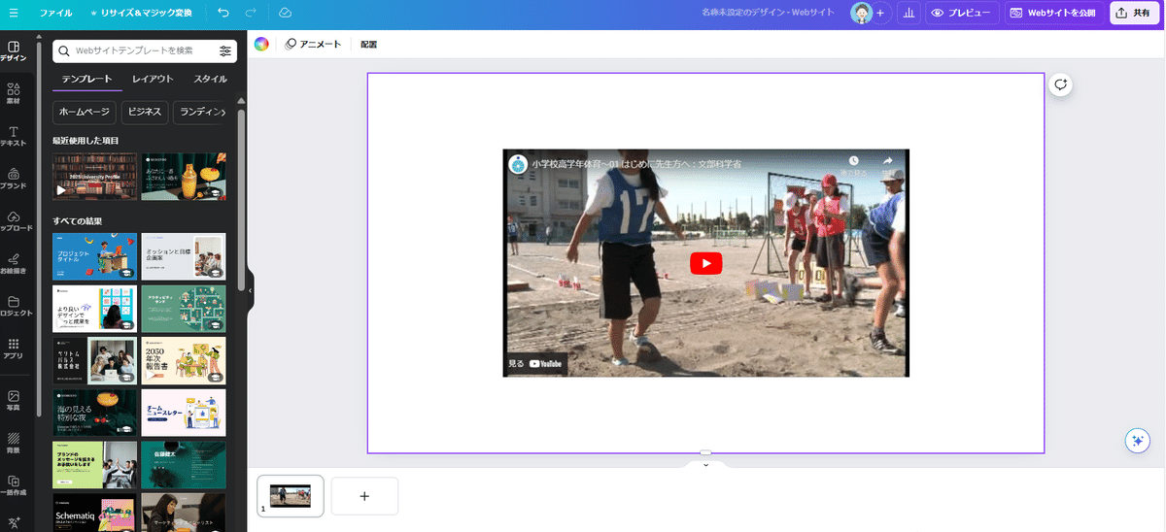Select the ホームページ category chip
This screenshot has height=532, width=1166.
click(85, 112)
